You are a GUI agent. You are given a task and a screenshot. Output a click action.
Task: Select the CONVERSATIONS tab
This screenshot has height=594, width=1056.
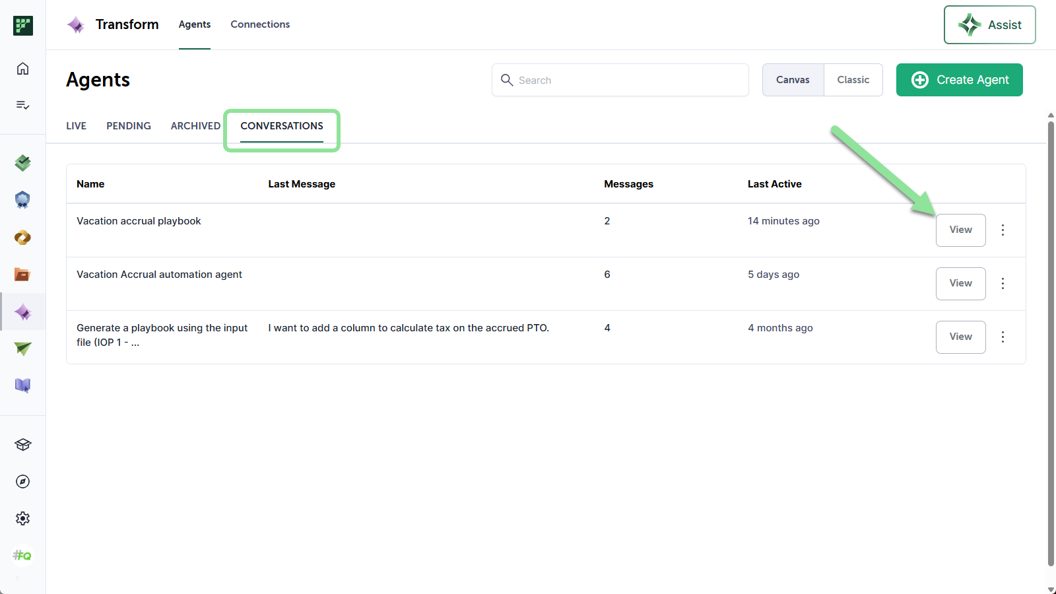point(282,126)
